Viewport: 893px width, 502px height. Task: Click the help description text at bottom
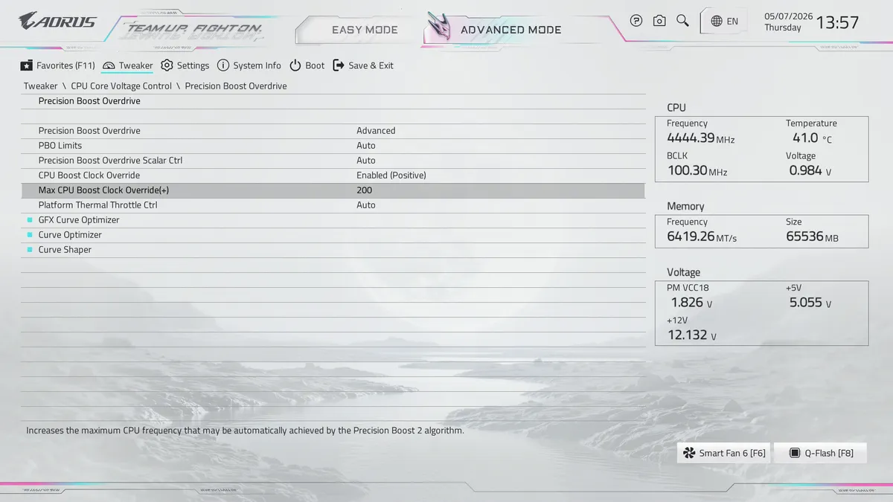245,431
